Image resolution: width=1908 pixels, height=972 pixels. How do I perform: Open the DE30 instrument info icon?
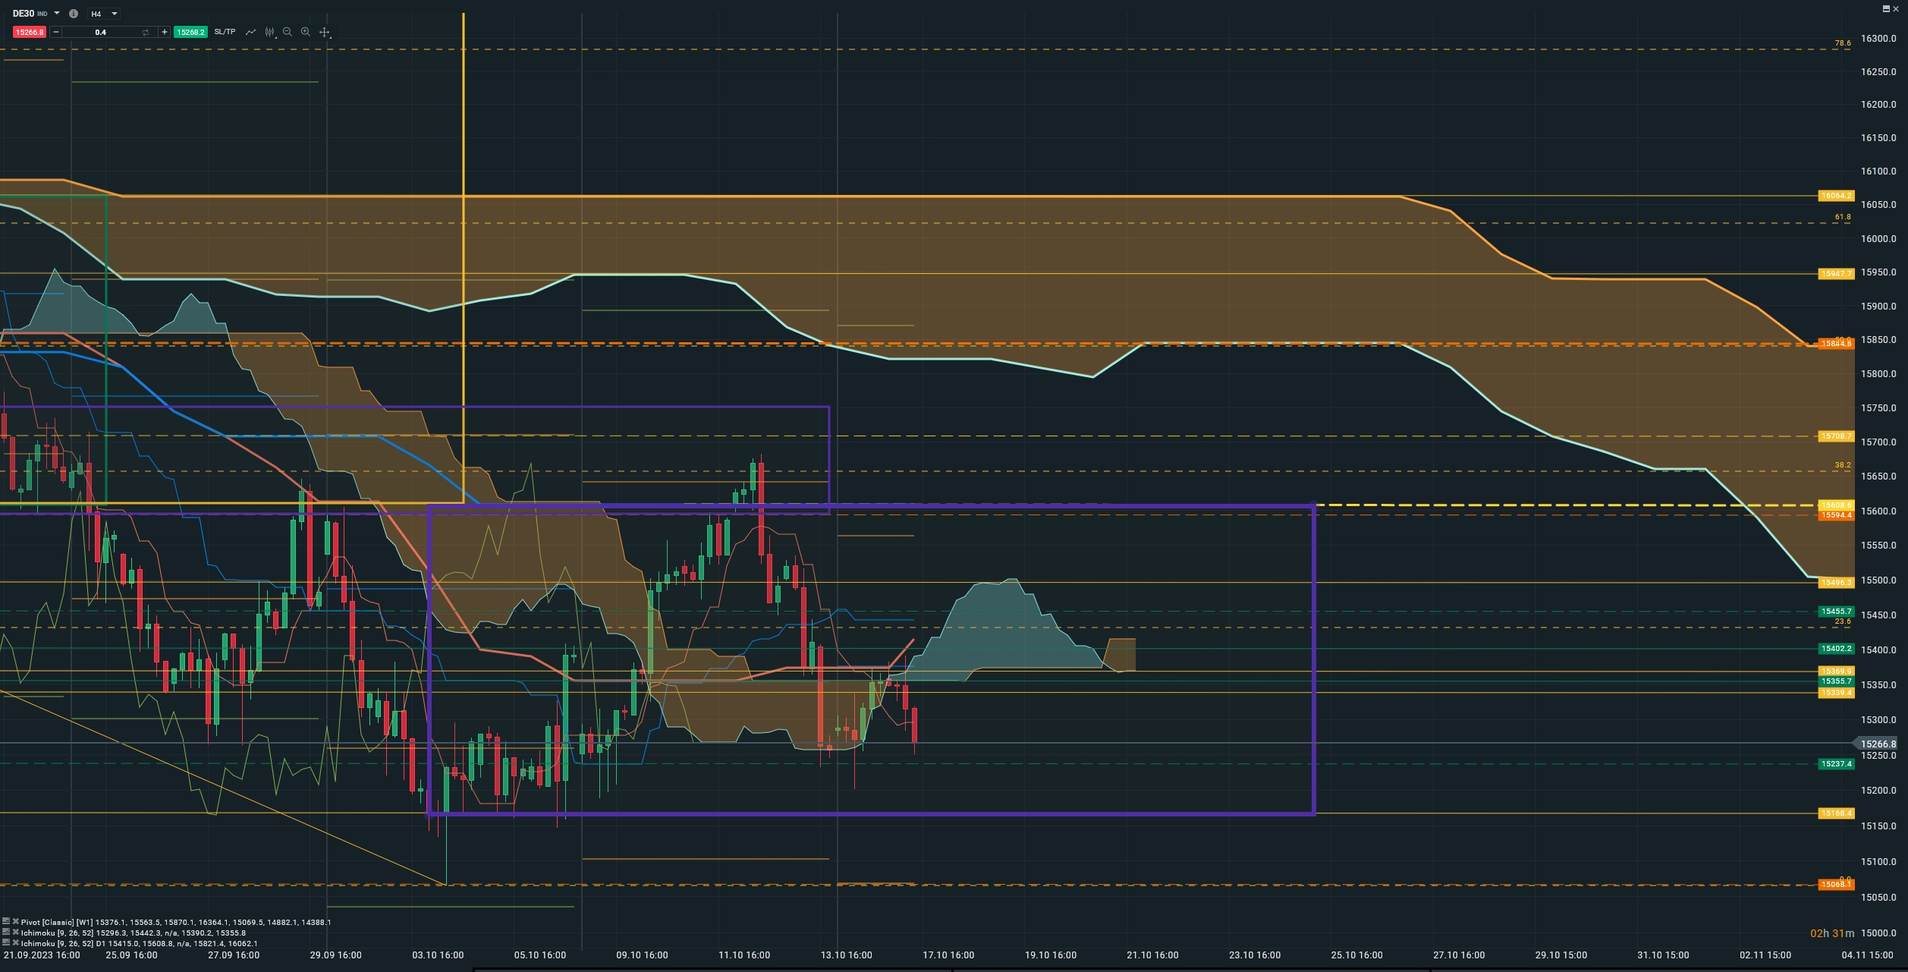tap(74, 14)
